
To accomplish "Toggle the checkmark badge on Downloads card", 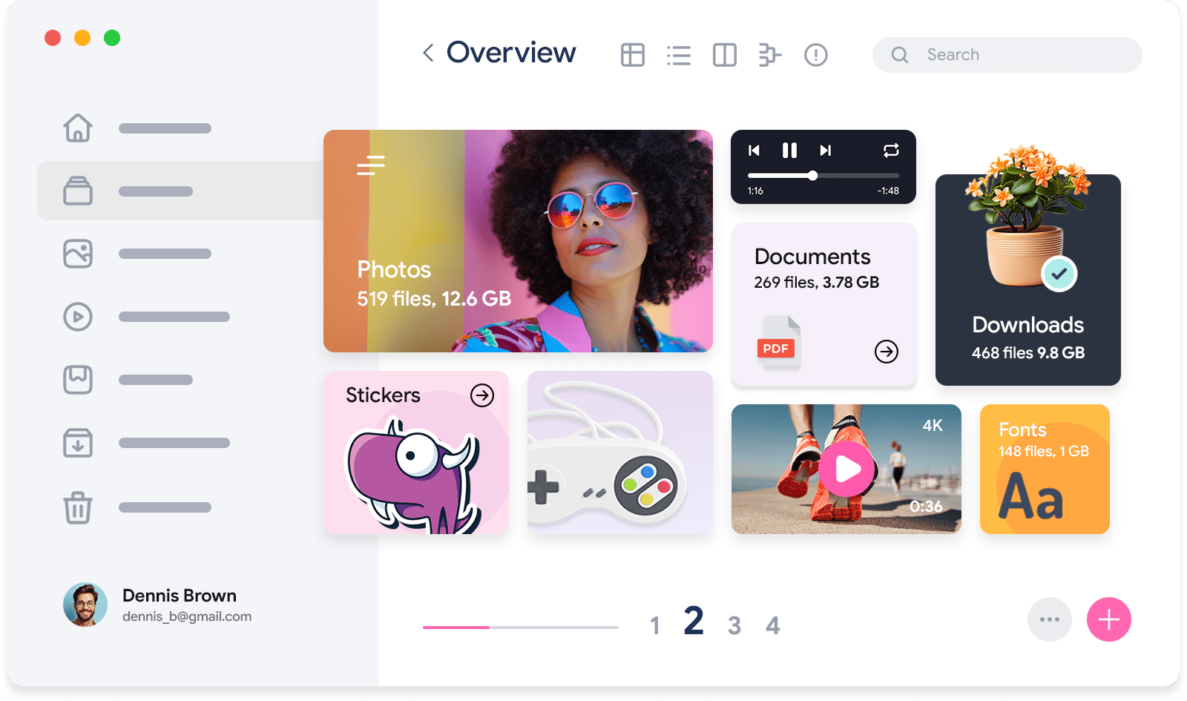I will [x=1059, y=274].
